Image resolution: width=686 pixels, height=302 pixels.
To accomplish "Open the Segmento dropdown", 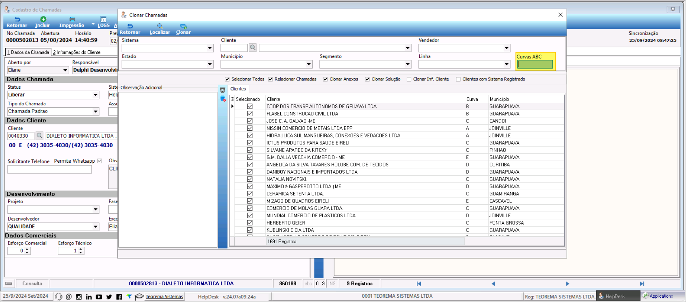I will click(407, 64).
